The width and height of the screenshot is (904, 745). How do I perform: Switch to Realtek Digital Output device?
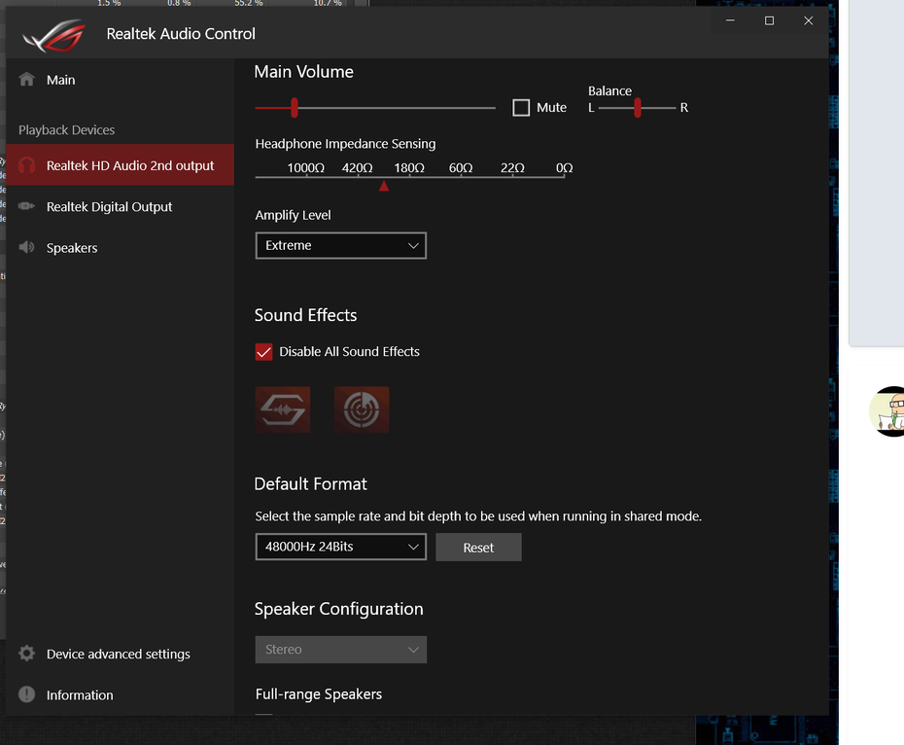(x=109, y=206)
